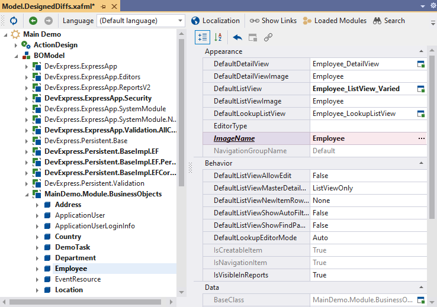Open navigate icon beside BaseClass value
Viewport: 437px width, 307px height.
pos(421,300)
